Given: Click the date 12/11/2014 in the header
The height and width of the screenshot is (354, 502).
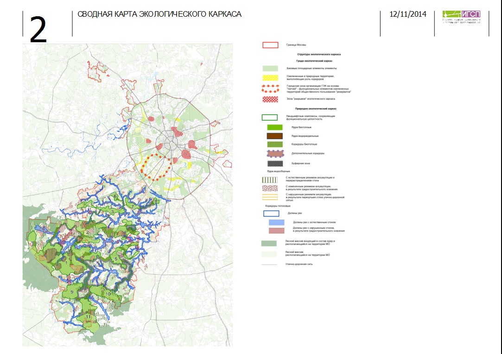Looking at the screenshot, I should click(x=407, y=14).
